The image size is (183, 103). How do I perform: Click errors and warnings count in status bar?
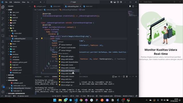8,96
